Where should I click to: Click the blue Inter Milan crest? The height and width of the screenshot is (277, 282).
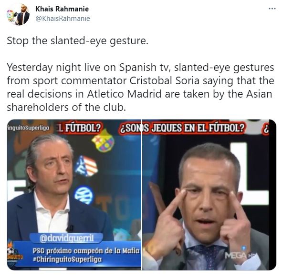84,195
